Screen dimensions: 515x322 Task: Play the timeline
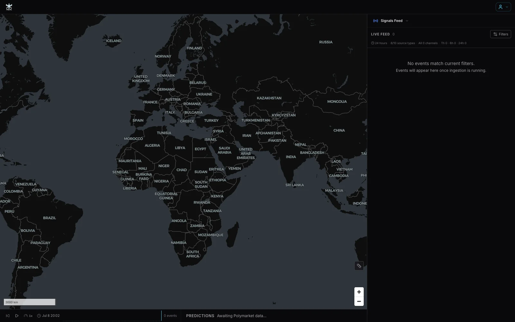(x=17, y=316)
